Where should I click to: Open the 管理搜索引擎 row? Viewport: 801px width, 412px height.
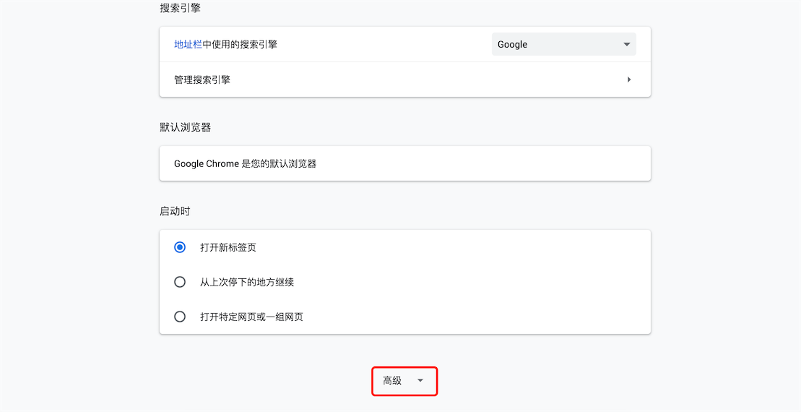pyautogui.click(x=404, y=80)
